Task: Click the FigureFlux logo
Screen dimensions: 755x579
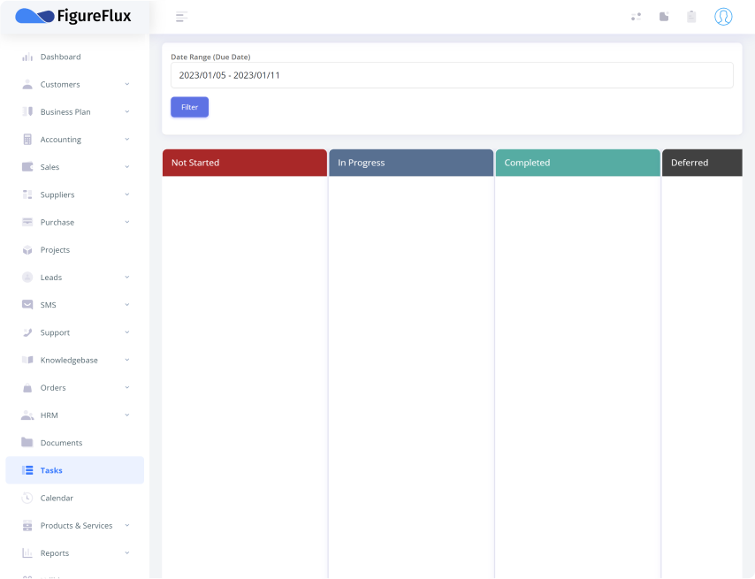Action: pos(73,16)
